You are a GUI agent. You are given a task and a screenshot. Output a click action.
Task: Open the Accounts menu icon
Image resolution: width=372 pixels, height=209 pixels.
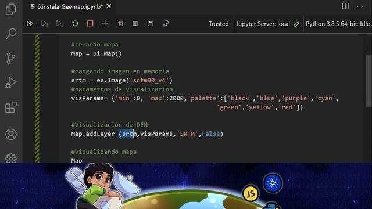[x=11, y=134]
